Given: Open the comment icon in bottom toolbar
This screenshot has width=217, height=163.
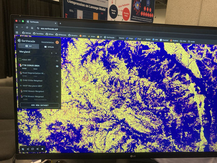Looking at the screenshot, I should (33, 149).
